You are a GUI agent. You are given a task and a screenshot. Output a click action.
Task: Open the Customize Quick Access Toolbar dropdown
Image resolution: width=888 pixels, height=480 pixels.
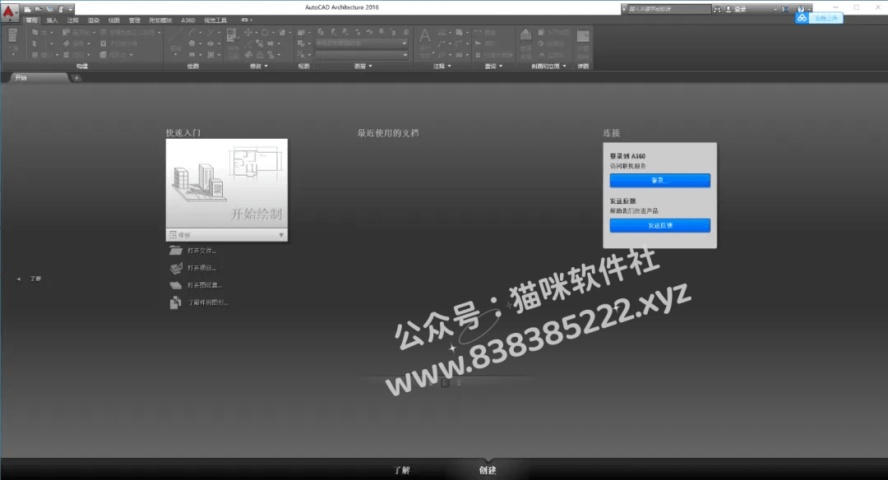(x=71, y=9)
